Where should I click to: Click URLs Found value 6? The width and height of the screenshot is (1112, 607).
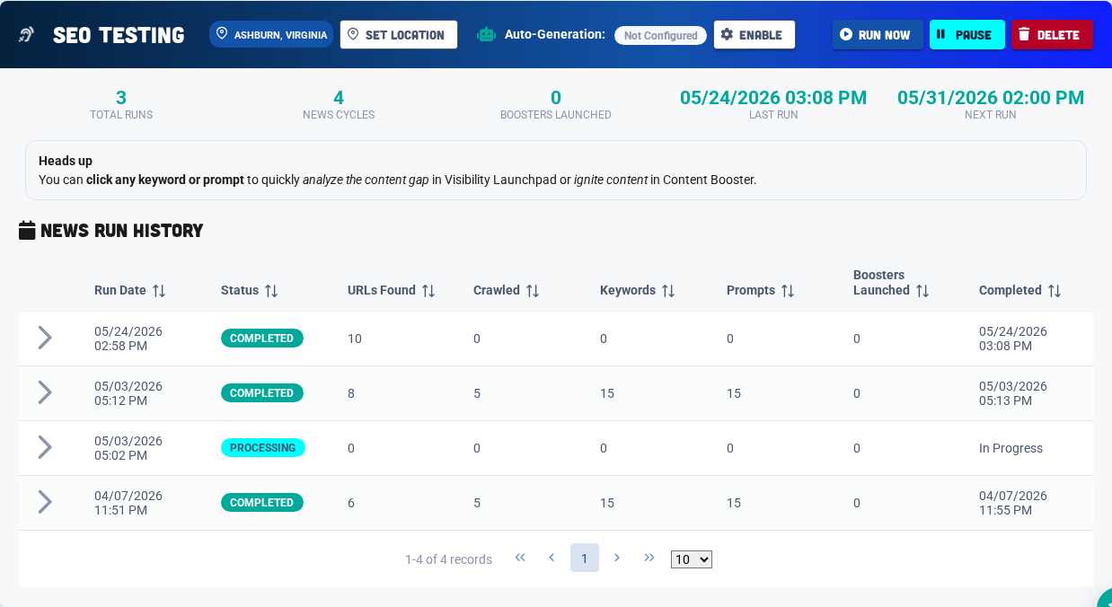pyautogui.click(x=351, y=503)
